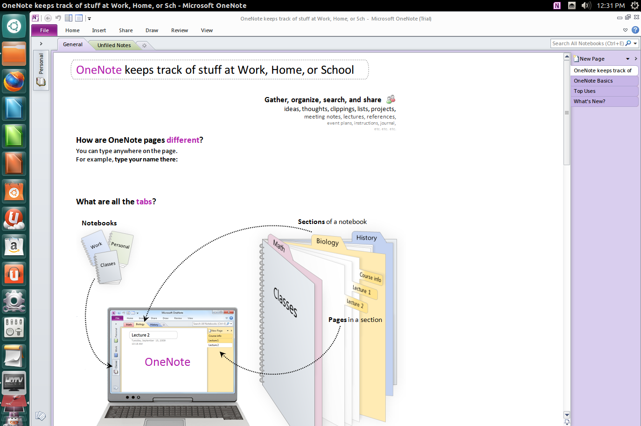Click the vertical scrollbar thumb
Image resolution: width=641 pixels, height=426 pixels.
(x=567, y=112)
